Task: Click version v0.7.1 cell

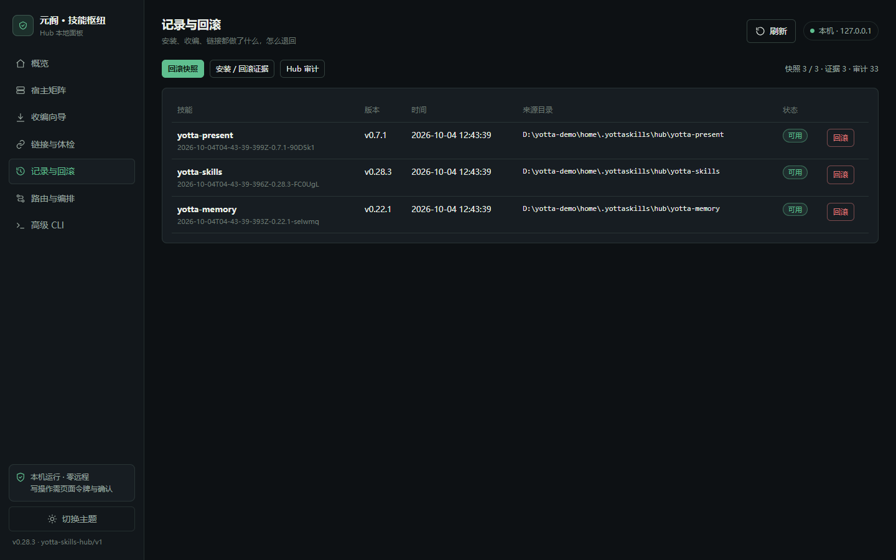Action: (376, 135)
